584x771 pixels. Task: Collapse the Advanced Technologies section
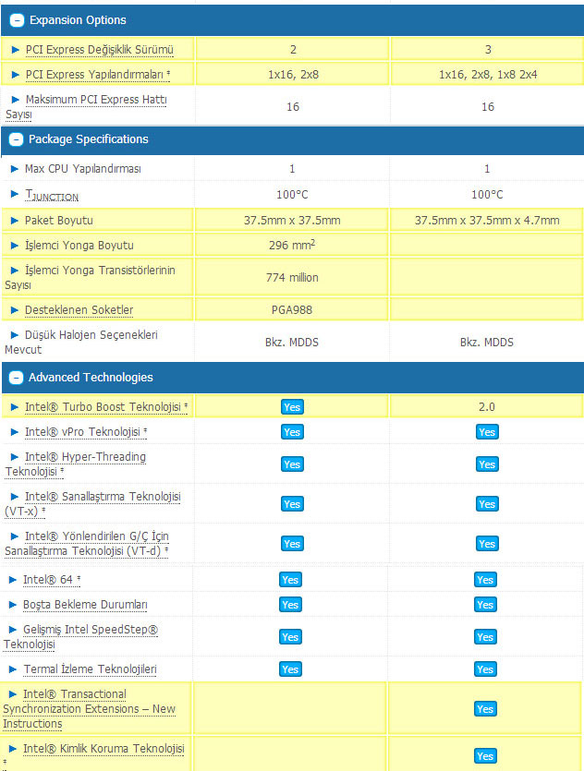[17, 378]
